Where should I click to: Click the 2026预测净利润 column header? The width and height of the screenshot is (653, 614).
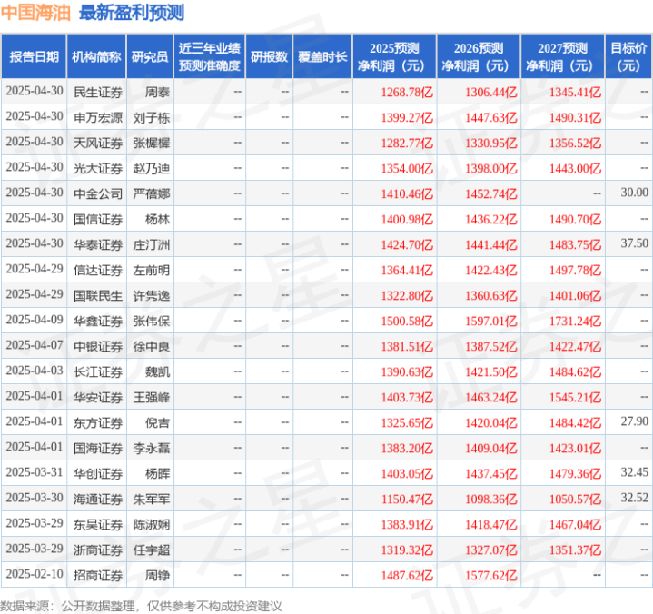coord(479,56)
